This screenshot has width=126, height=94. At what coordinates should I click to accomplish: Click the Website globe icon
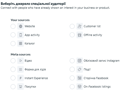(x=20, y=26)
